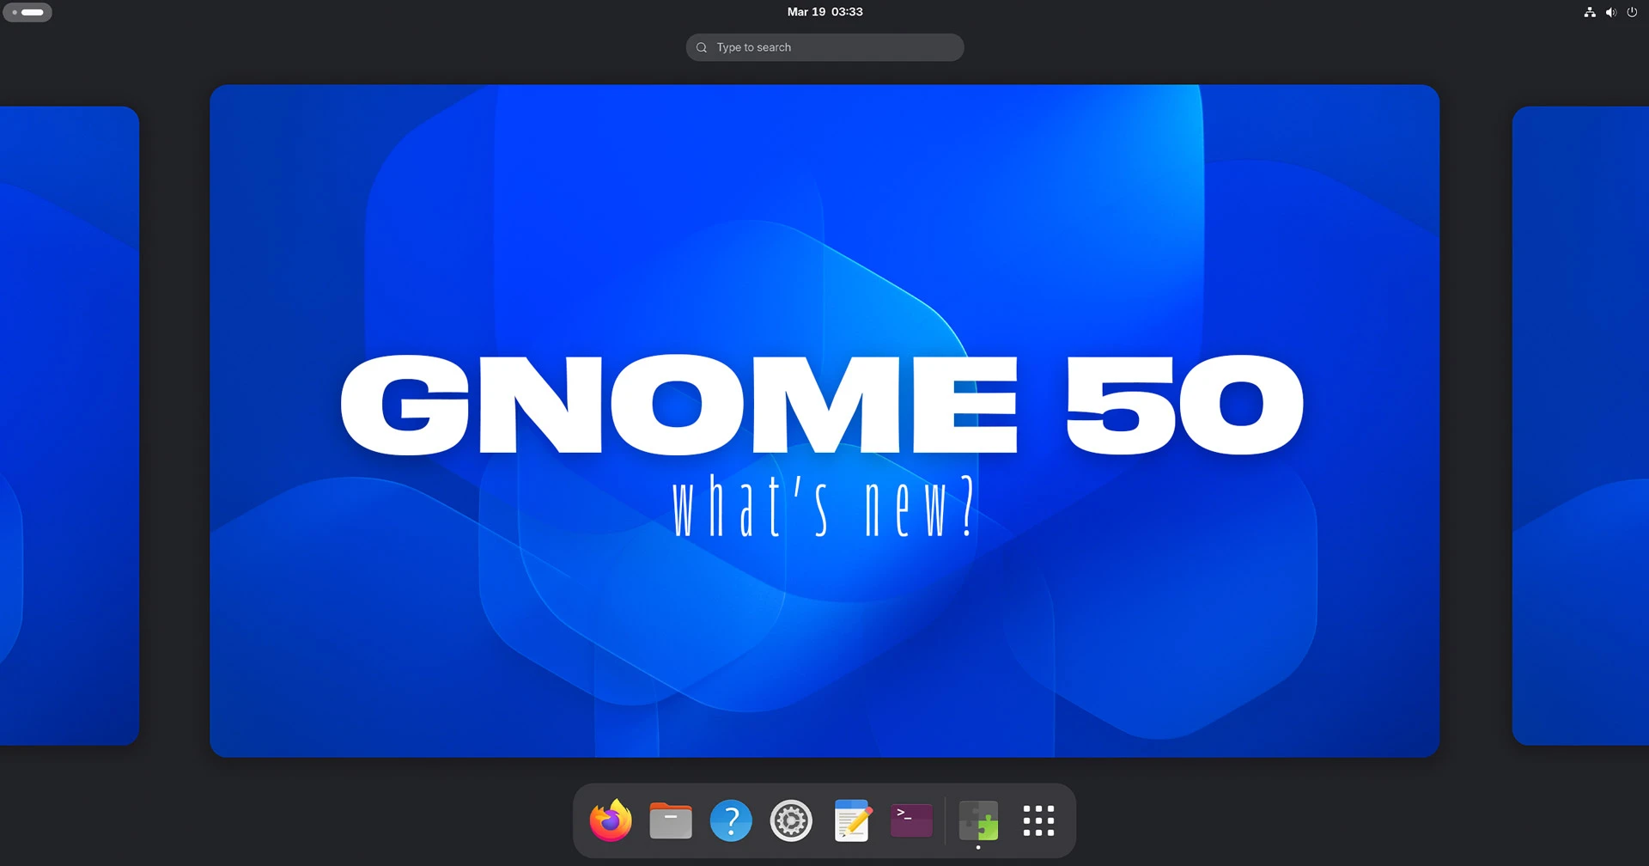Click the "what's new?" text on the wallpaper
Viewport: 1649px width, 866px height.
point(823,507)
